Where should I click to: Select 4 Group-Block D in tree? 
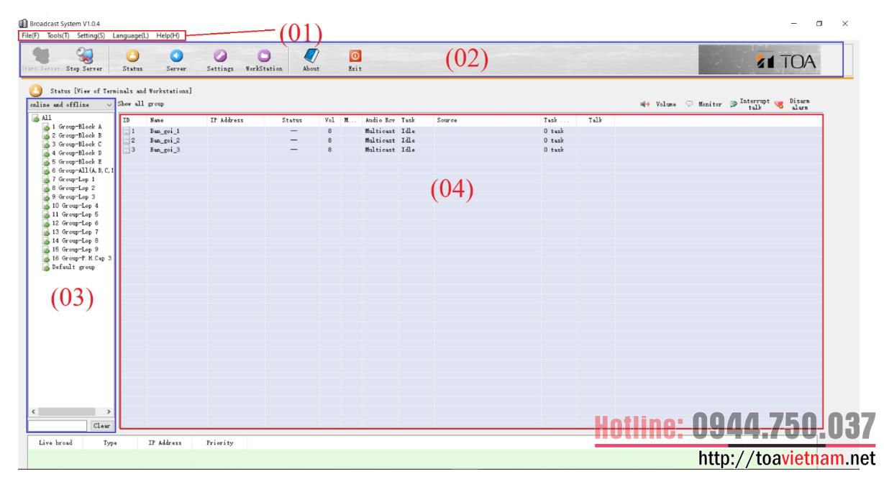(x=76, y=153)
